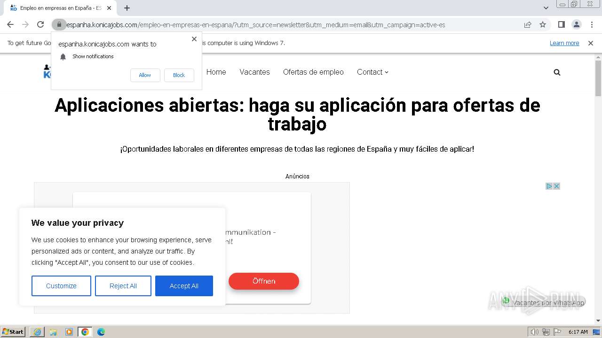Go to the Home menu item
The height and width of the screenshot is (338, 602).
pos(216,72)
